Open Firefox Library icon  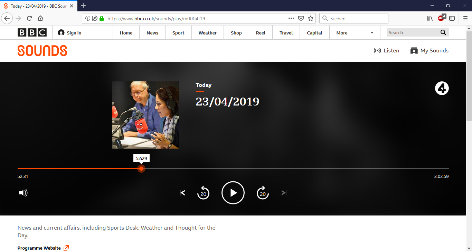430,19
